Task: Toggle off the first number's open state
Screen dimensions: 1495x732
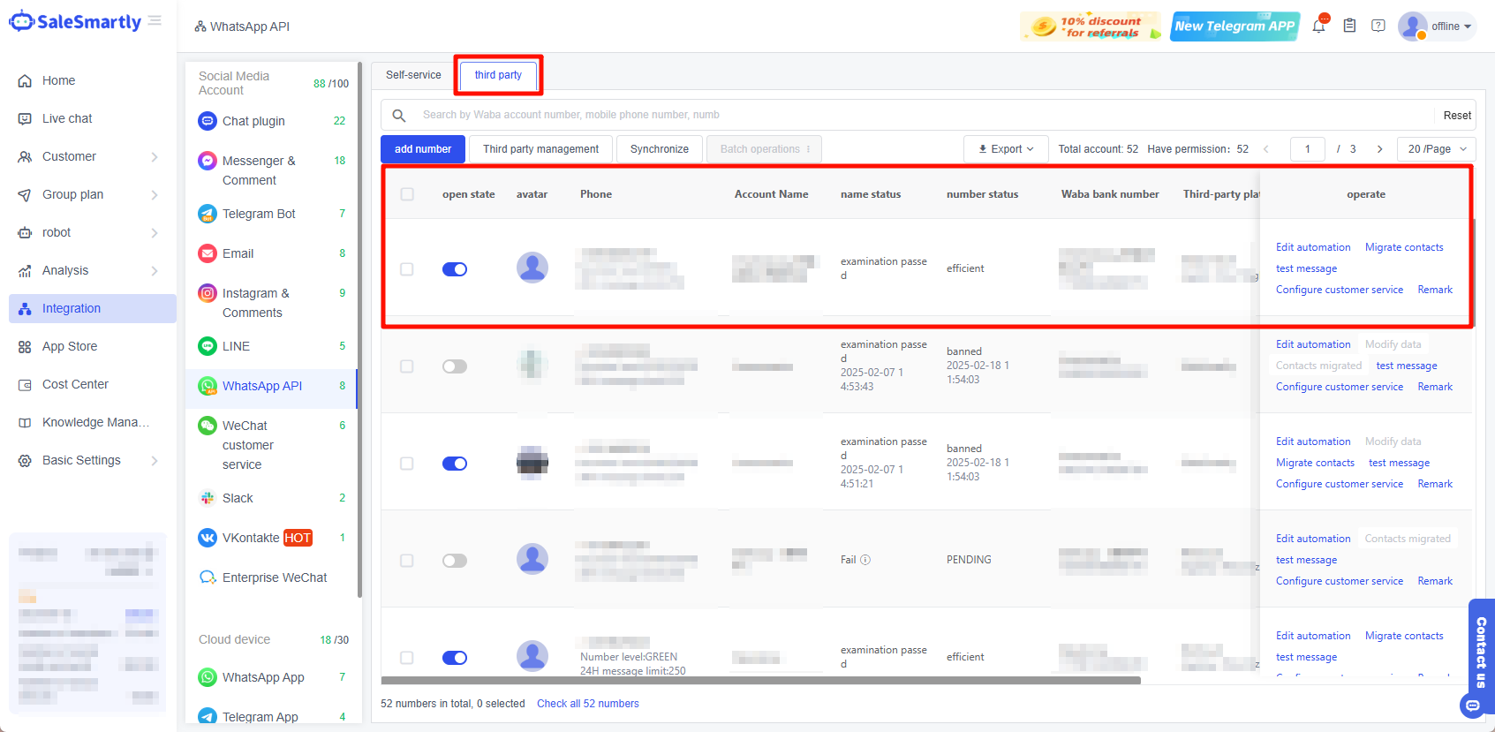Action: 455,269
